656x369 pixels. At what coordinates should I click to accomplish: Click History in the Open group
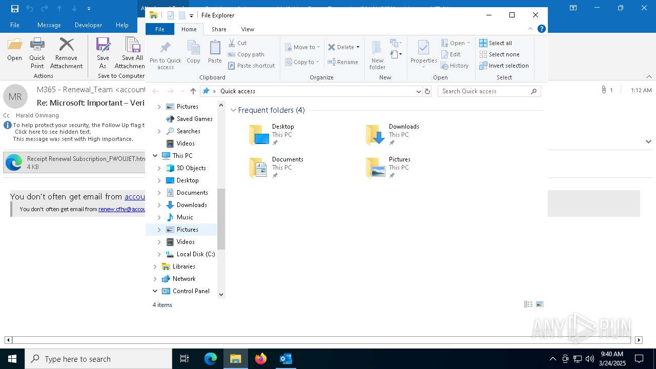click(455, 66)
